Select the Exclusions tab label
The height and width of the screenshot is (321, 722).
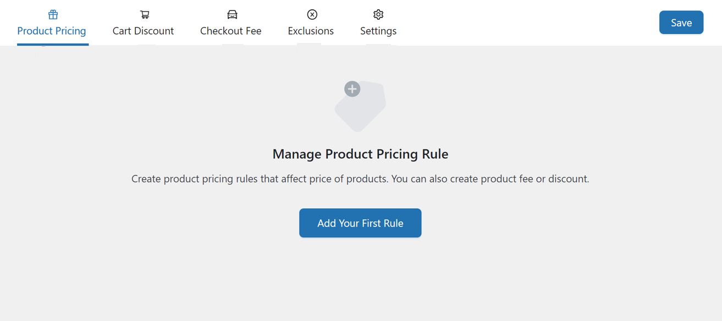pyautogui.click(x=311, y=31)
